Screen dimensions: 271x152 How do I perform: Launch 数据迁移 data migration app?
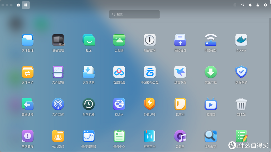pyautogui.click(x=28, y=104)
